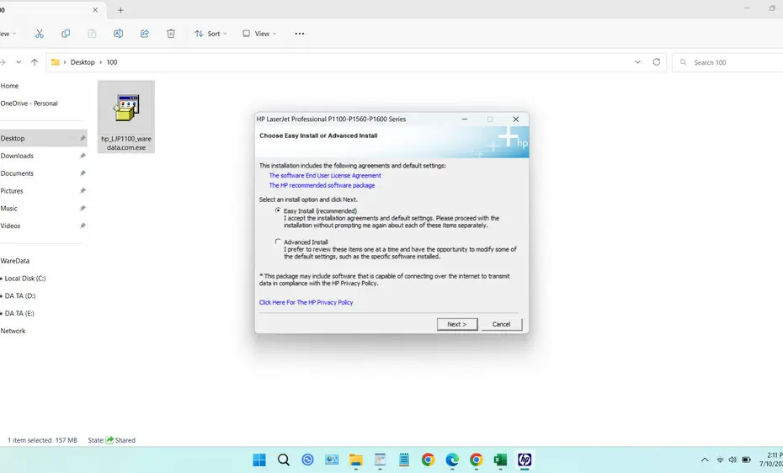The image size is (783, 473).
Task: Open File Explorer from the taskbar
Action: click(355, 460)
